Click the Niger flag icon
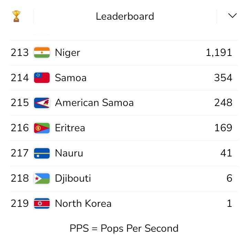This screenshot has height=239, width=248. pos(42,52)
